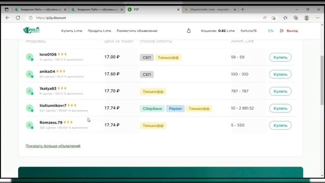Close the Маркетплейс Lime tab
Screen dimensions: 325x183
click(x=235, y=10)
